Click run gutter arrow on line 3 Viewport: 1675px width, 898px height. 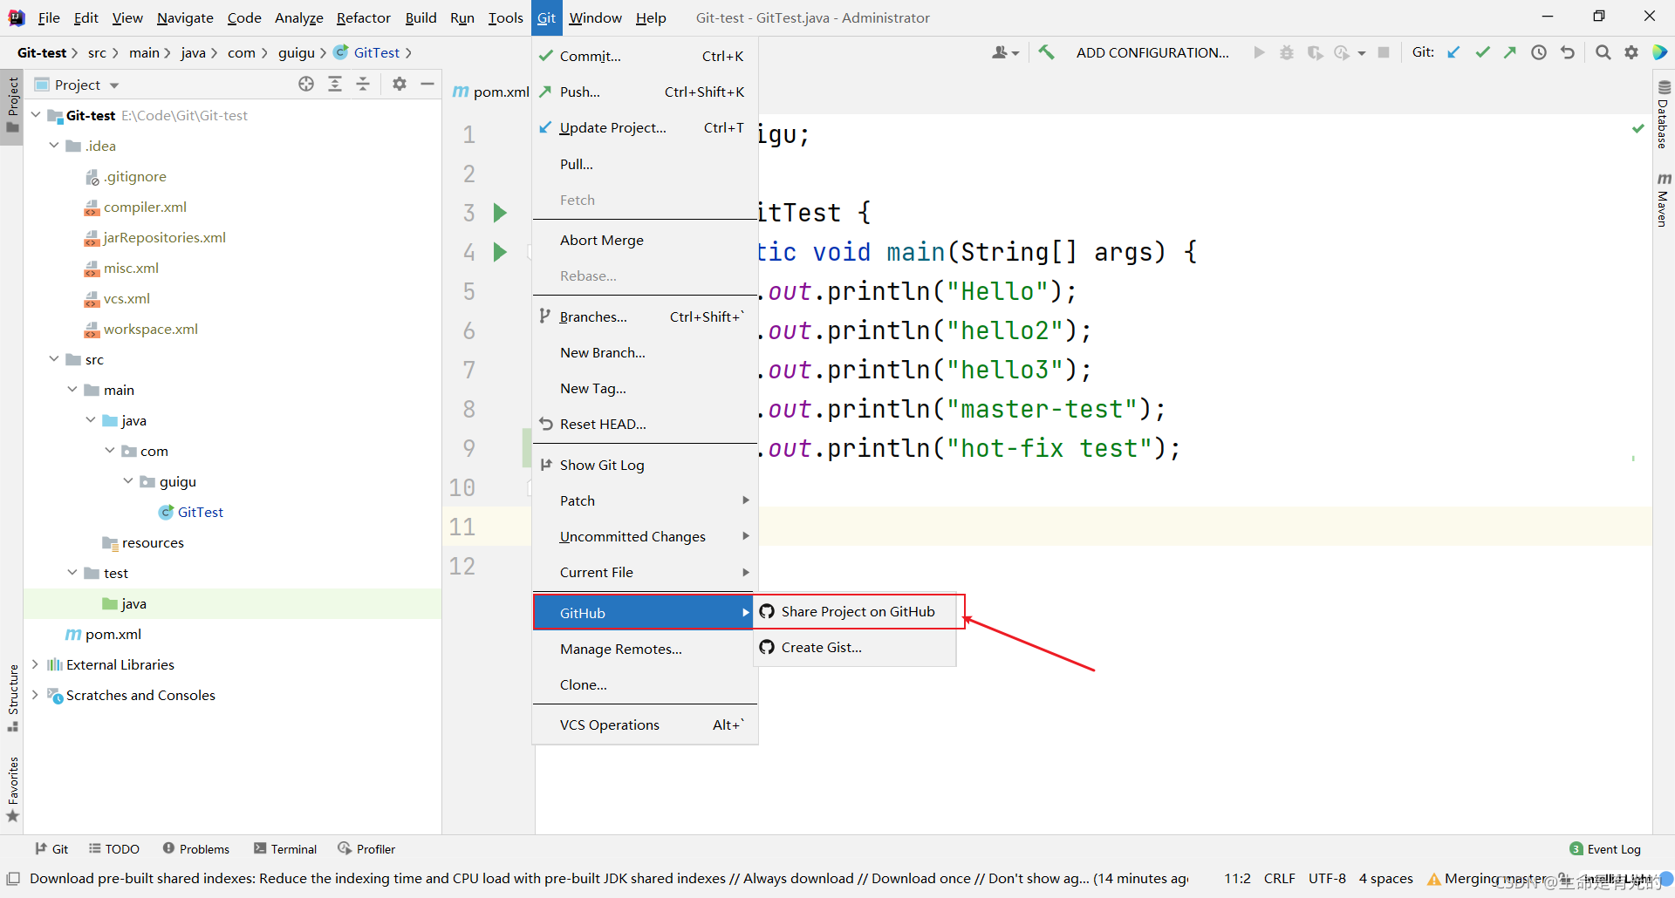click(x=500, y=212)
